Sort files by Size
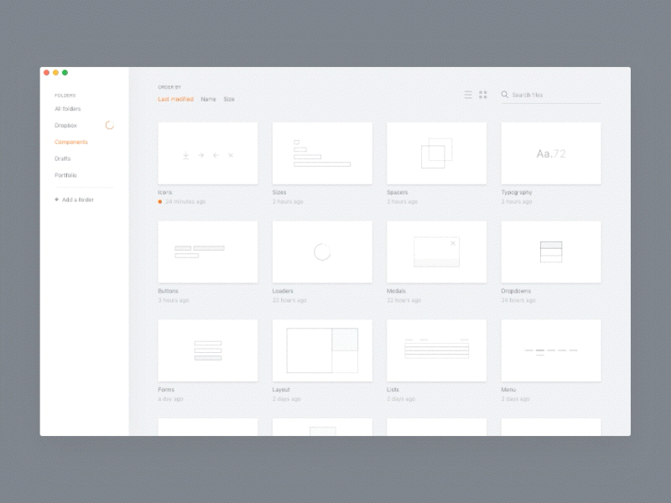Viewport: 671px width, 503px height. tap(229, 99)
